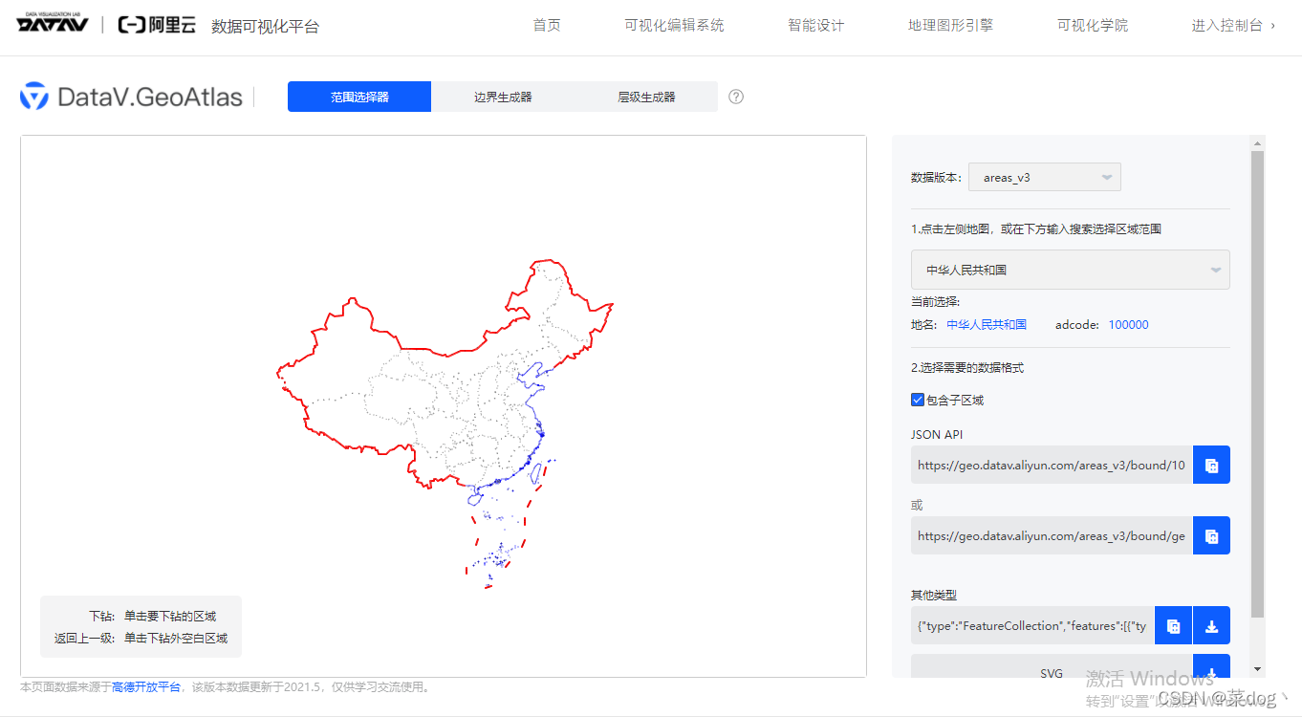Click the DATAV visualization lab logo
1302x717 pixels.
51,25
